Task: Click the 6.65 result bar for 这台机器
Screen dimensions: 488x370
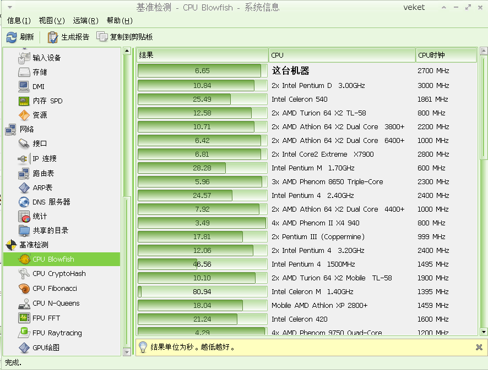Action: tap(202, 70)
